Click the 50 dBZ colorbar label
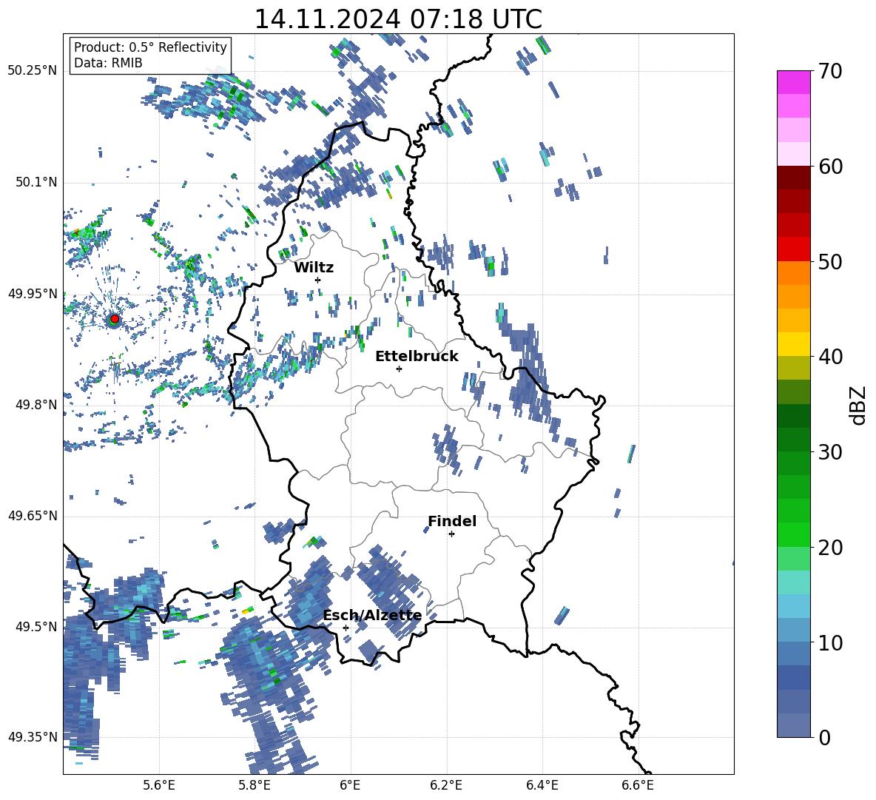This screenshot has height=800, width=876. [x=830, y=261]
